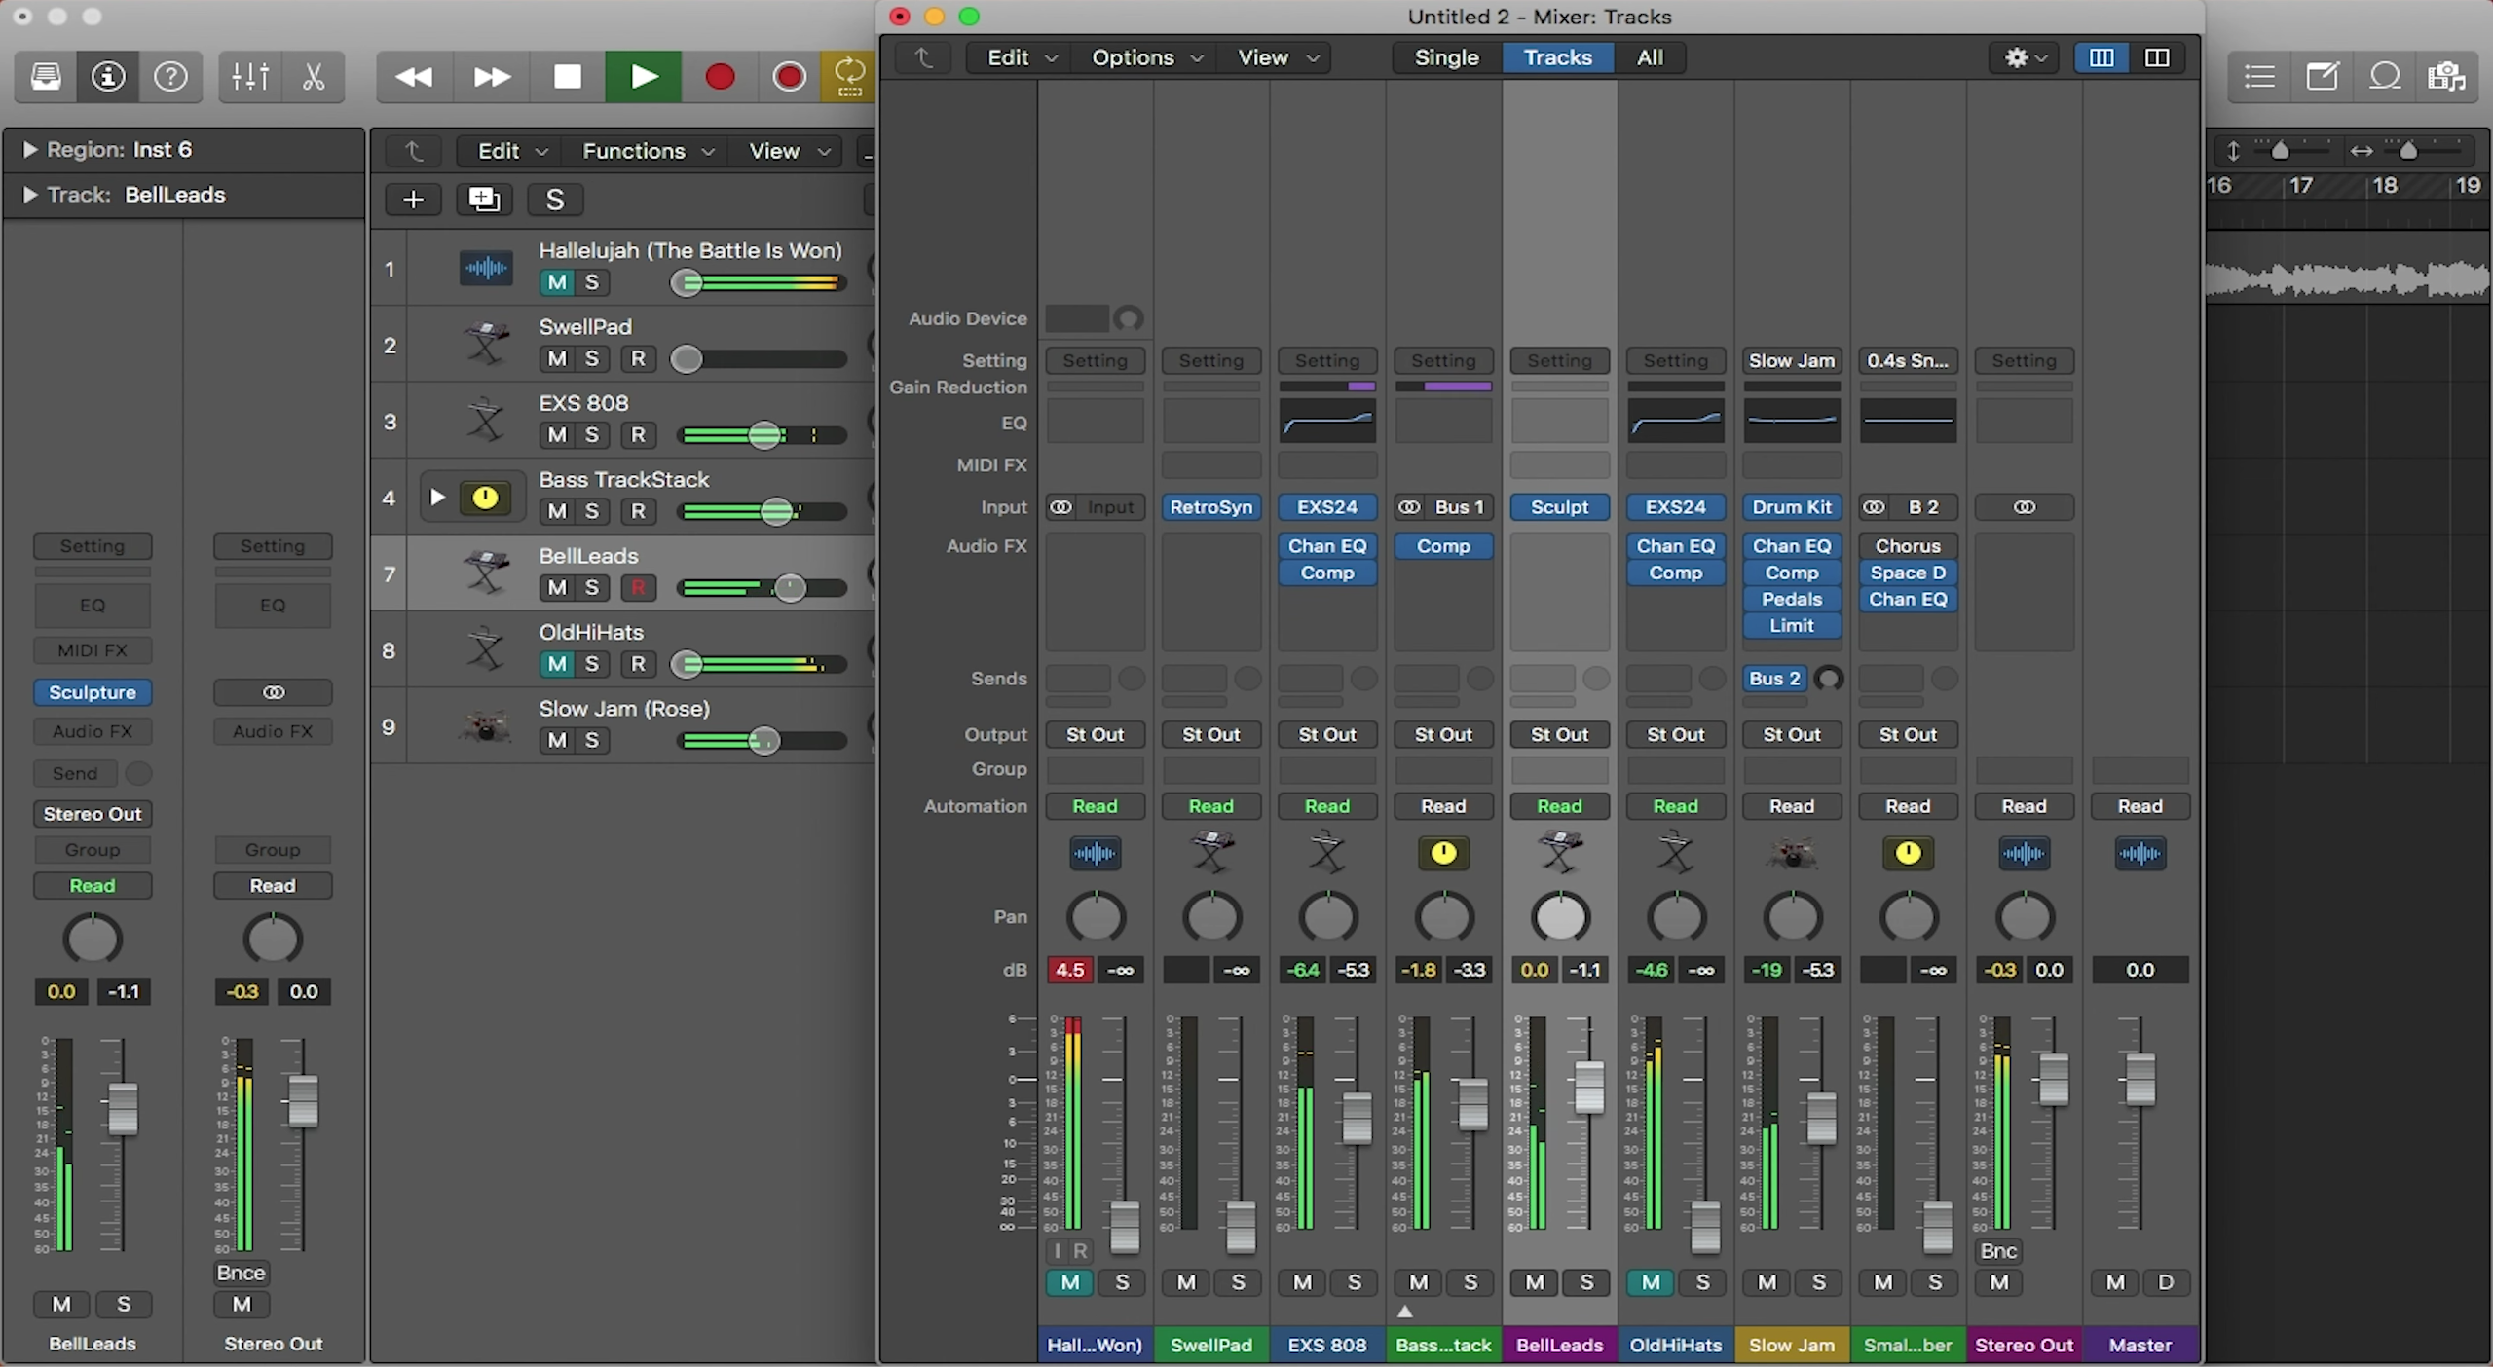2493x1367 pixels.
Task: Select the Tracks tab in Mixer
Action: [x=1553, y=57]
